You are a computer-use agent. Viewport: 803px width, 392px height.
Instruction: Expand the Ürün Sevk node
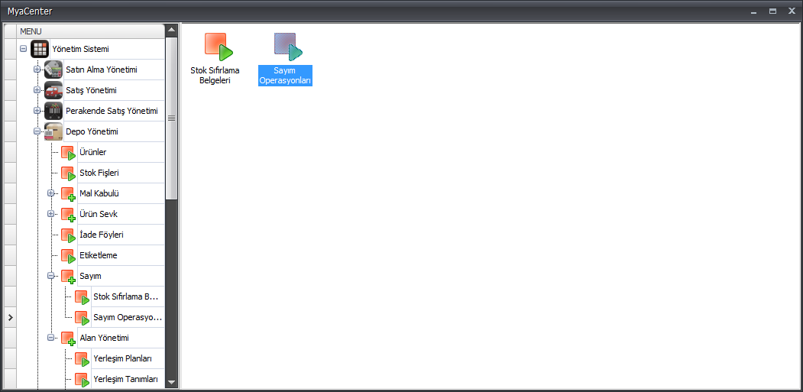50,214
